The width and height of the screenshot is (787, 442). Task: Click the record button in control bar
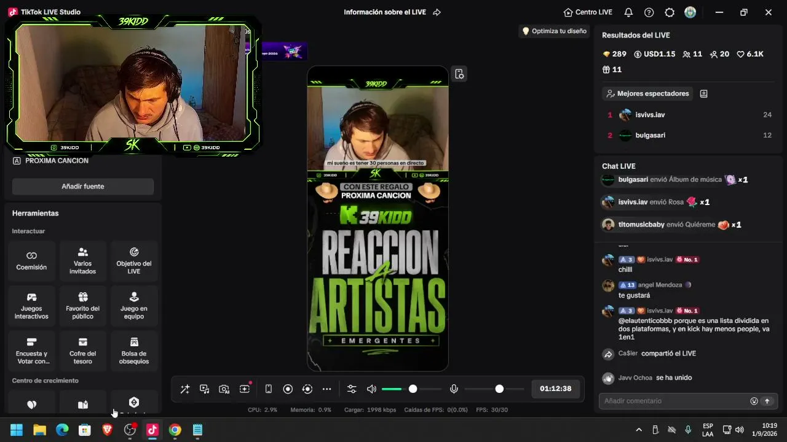(288, 389)
